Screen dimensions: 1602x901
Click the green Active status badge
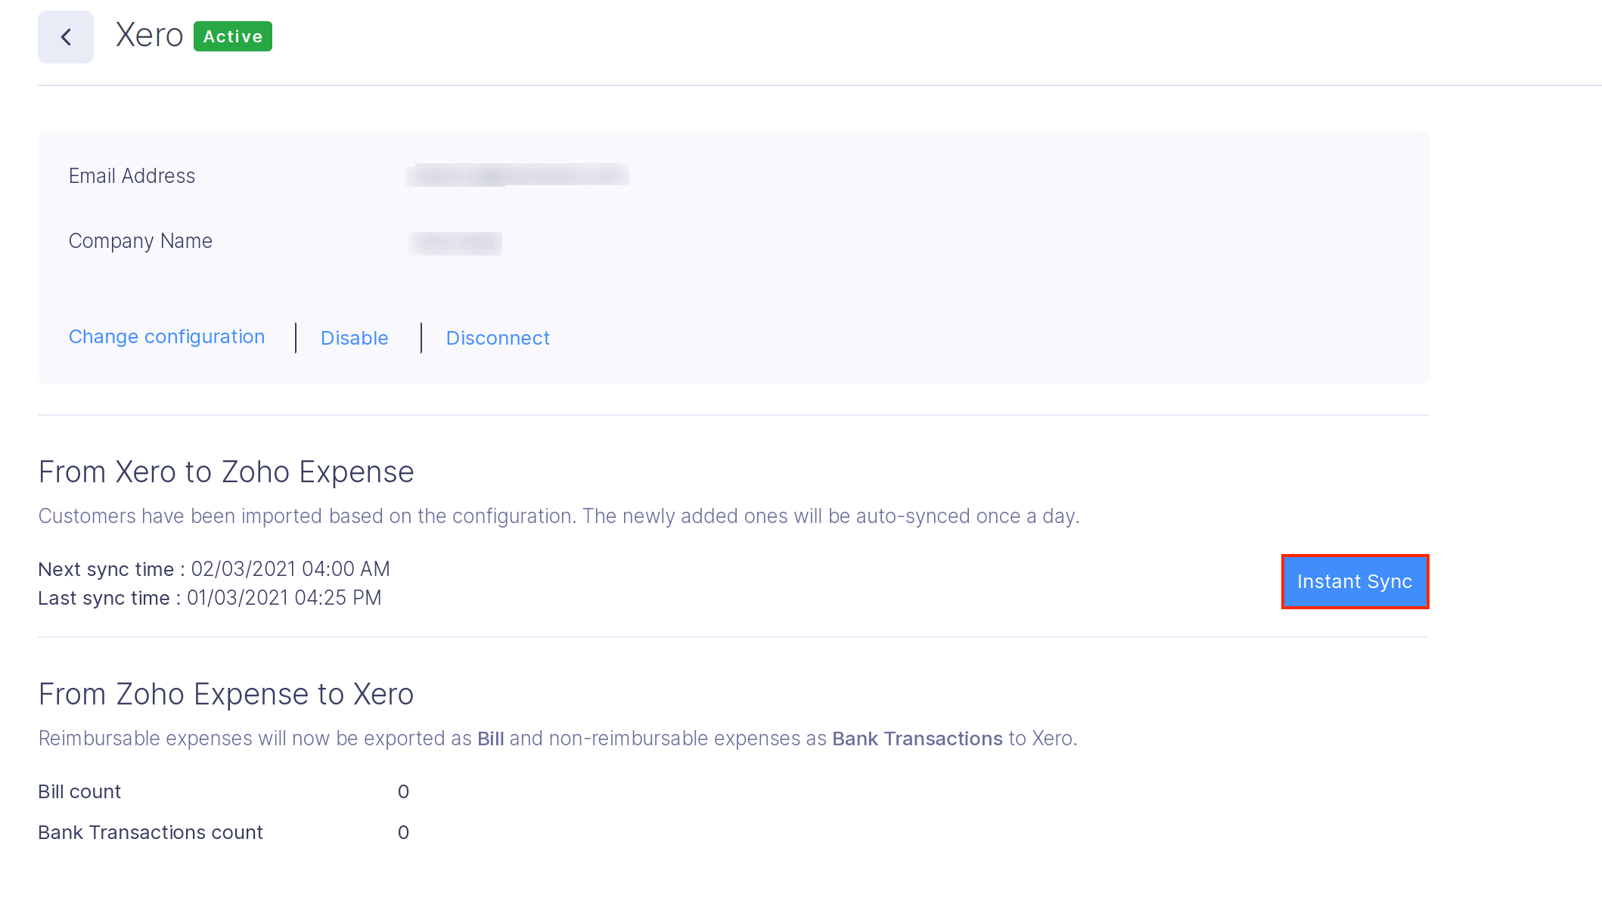[232, 36]
